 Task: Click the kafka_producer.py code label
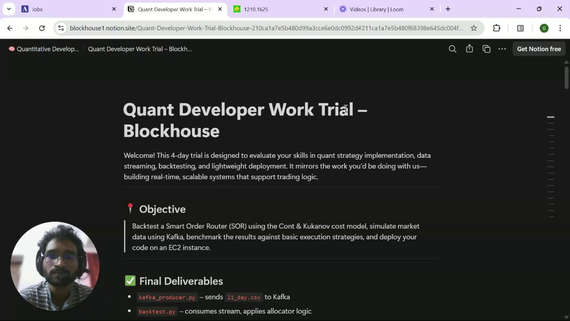click(x=167, y=297)
